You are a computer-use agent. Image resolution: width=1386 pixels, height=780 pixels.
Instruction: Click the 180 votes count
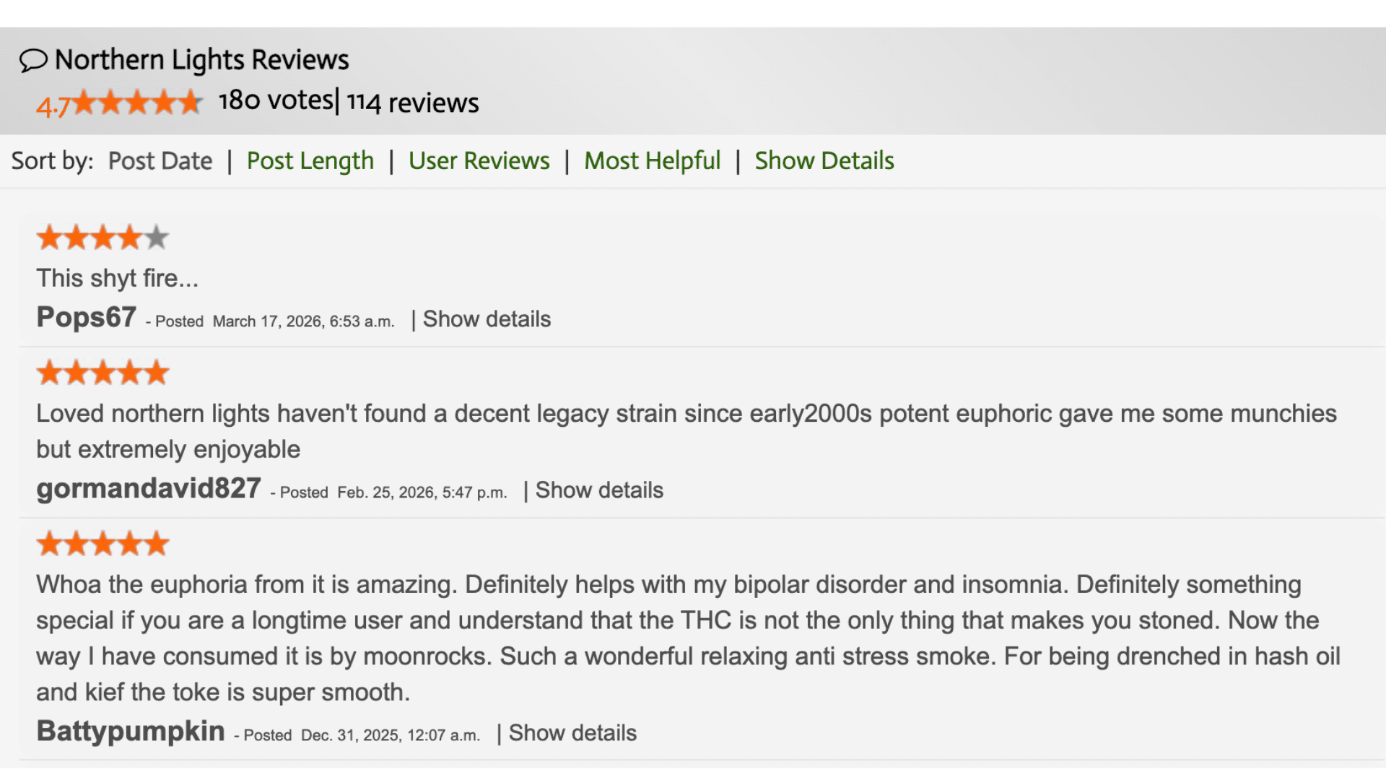(x=275, y=100)
